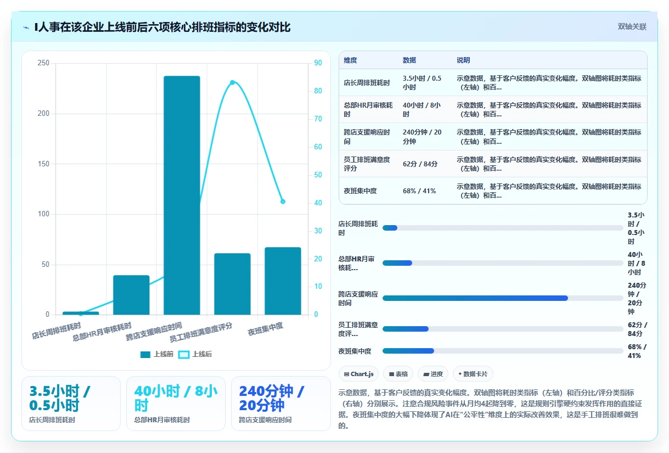This screenshot has width=669, height=453.
Task: Click the 员工排班满意度评分 progress bar
Action: (503, 329)
